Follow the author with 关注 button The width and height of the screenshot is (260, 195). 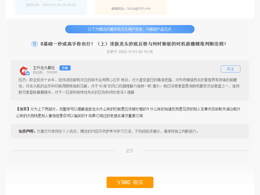click(230, 69)
